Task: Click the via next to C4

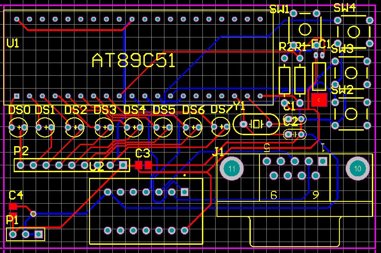Action: pos(33,214)
